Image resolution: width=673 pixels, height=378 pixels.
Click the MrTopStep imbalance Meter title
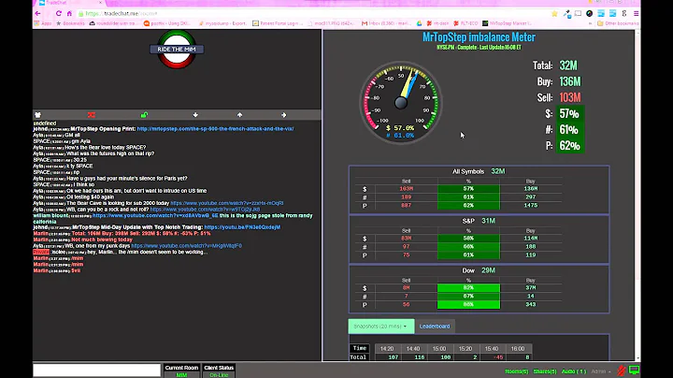[479, 36]
